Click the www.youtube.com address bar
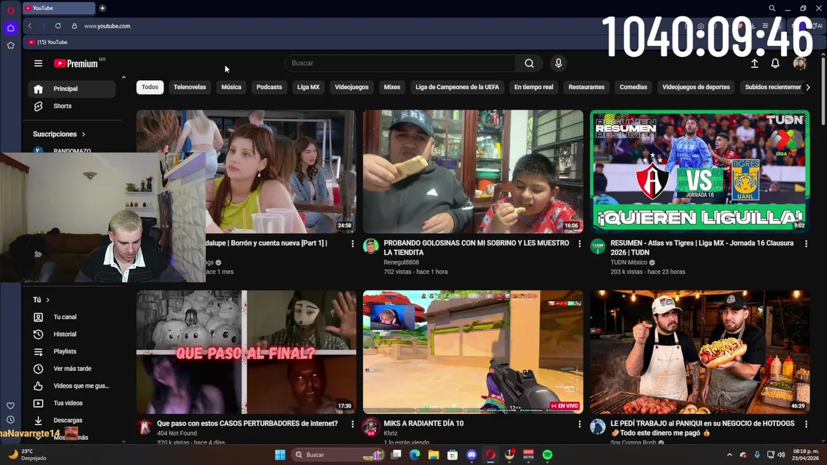 tap(107, 26)
